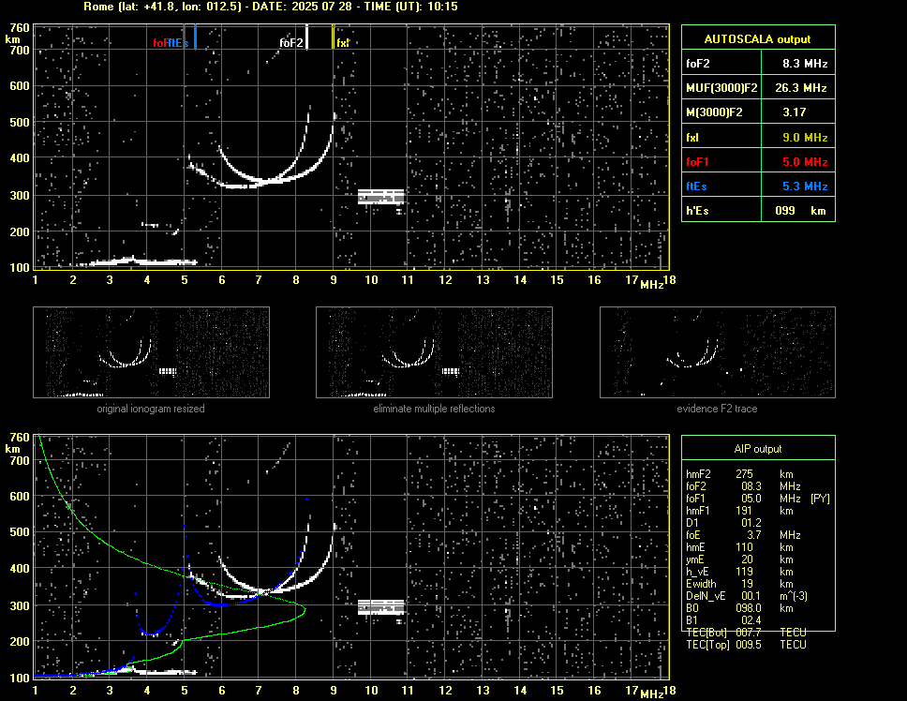Select the hmF1 191 km row
907x701 pixels.
click(740, 511)
